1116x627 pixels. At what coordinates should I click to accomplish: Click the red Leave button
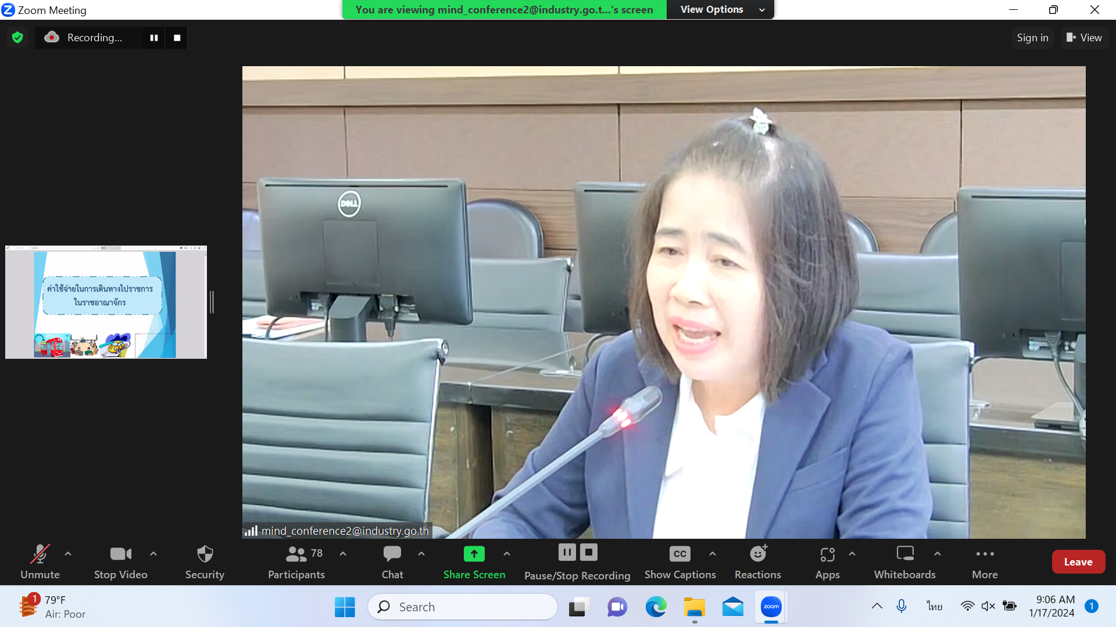[1078, 561]
